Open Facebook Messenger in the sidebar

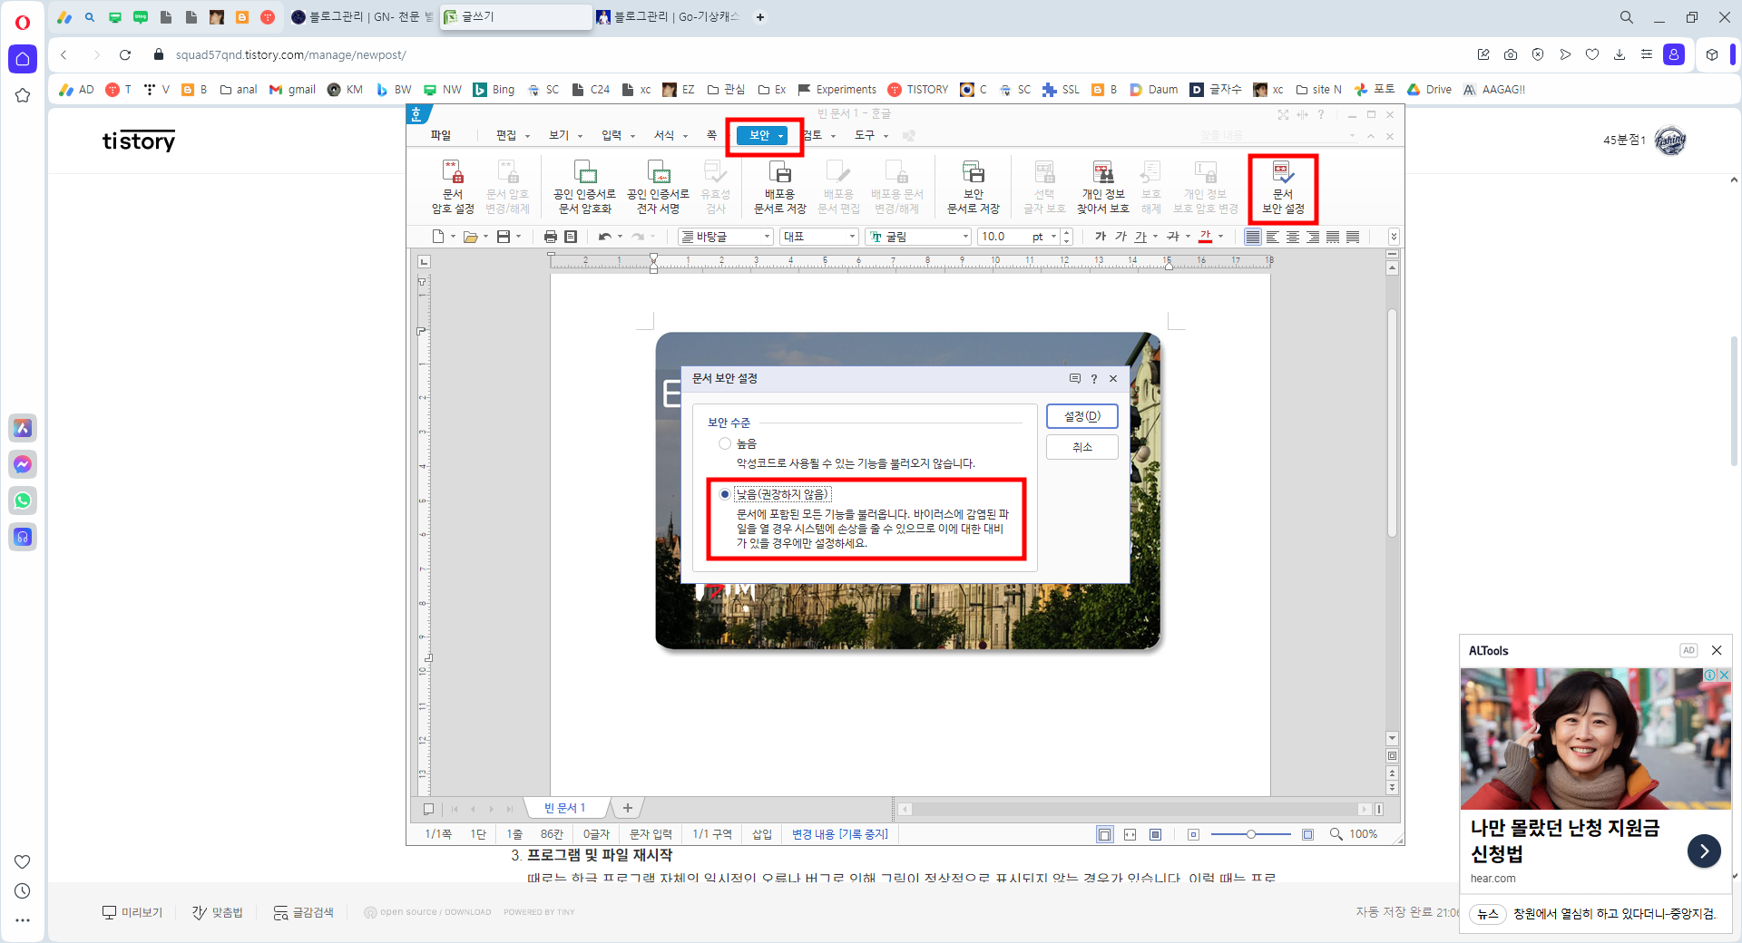(23, 464)
